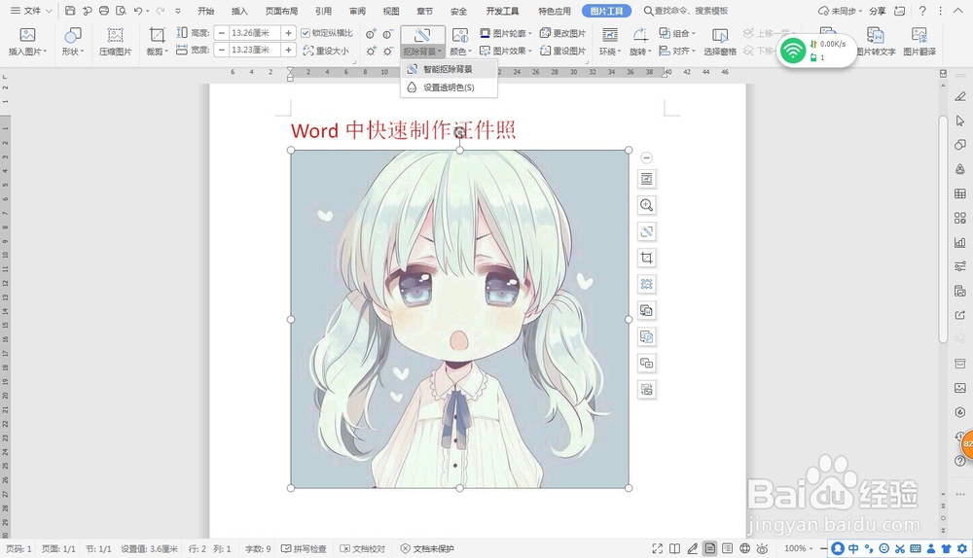
Task: Switch to reading layout book icon
Action: click(674, 548)
